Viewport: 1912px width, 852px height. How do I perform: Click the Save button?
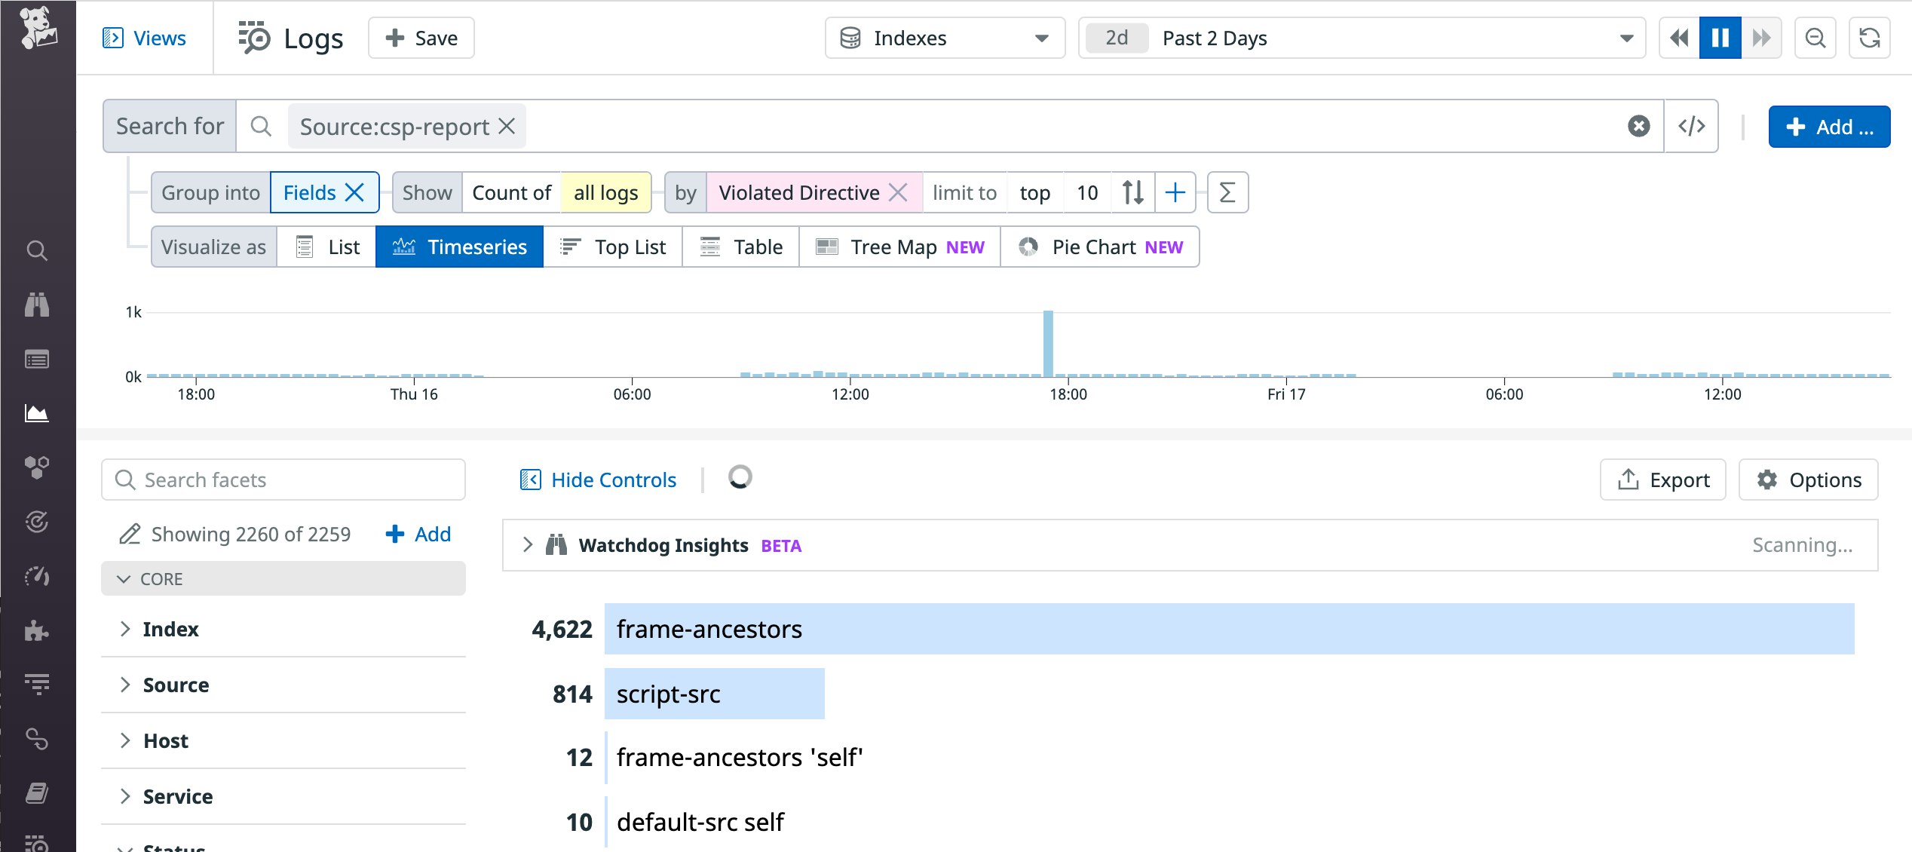[x=421, y=38]
